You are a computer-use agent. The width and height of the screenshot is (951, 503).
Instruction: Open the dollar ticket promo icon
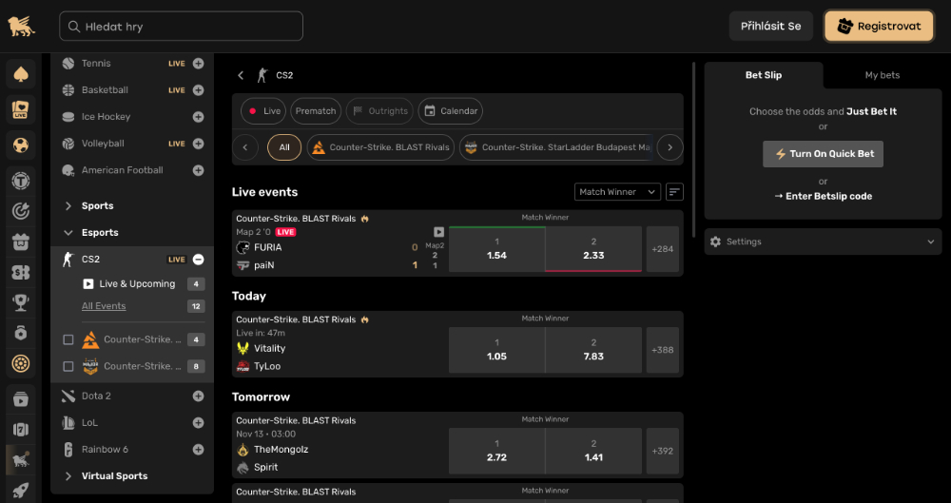point(21,272)
